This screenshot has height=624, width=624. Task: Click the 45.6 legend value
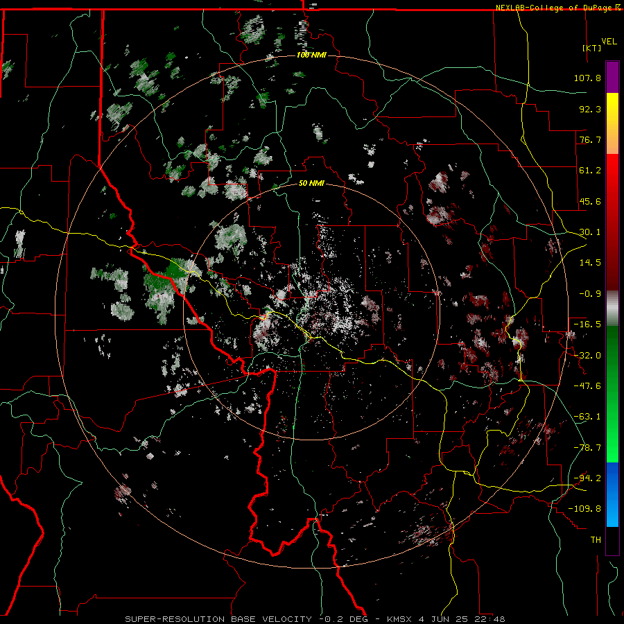click(x=590, y=201)
